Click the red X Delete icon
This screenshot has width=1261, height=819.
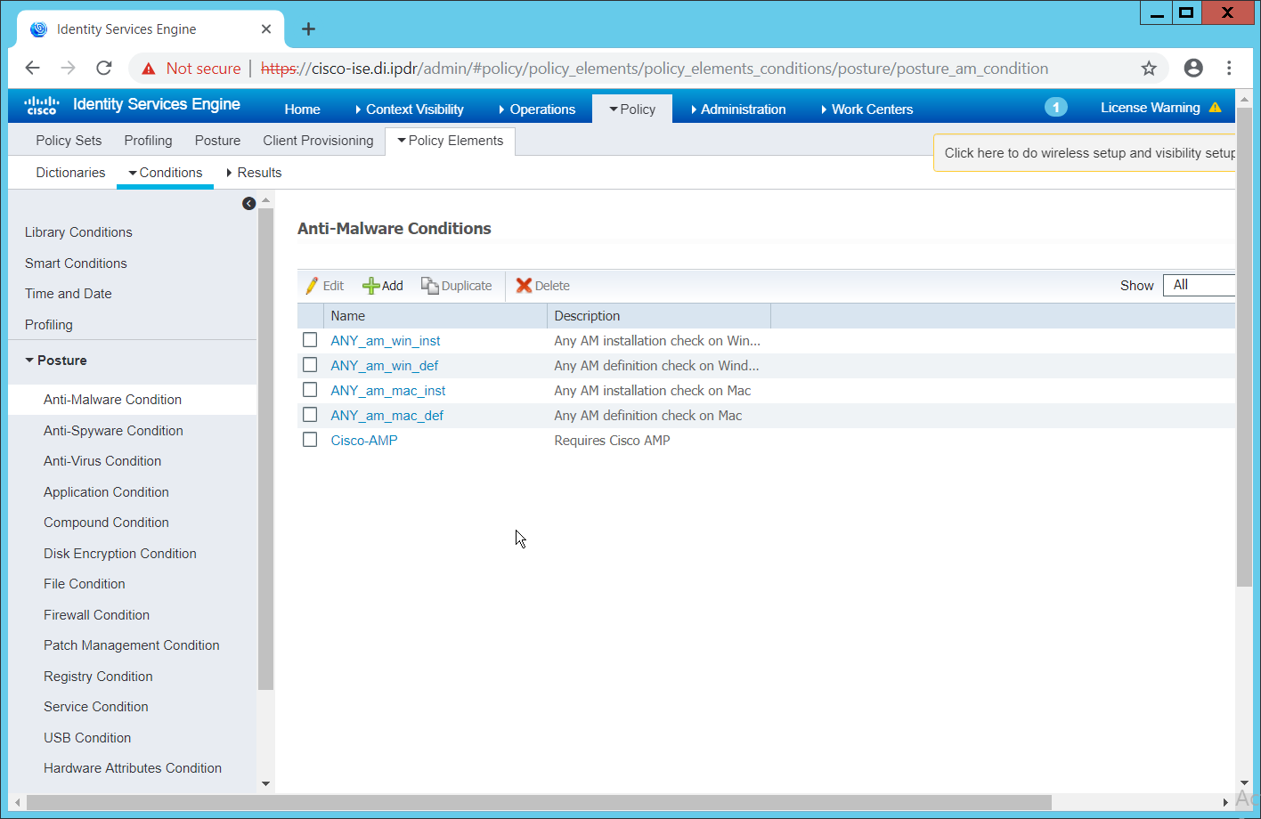524,286
